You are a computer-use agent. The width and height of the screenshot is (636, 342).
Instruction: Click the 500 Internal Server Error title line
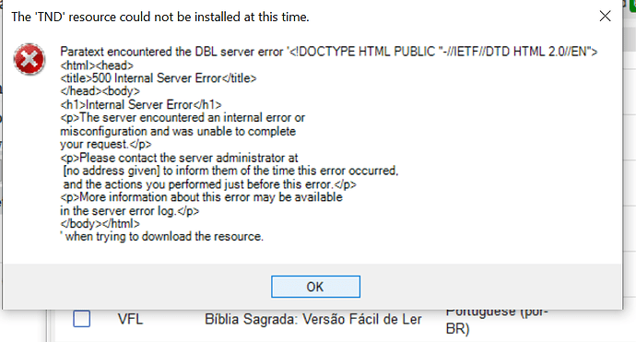point(159,77)
